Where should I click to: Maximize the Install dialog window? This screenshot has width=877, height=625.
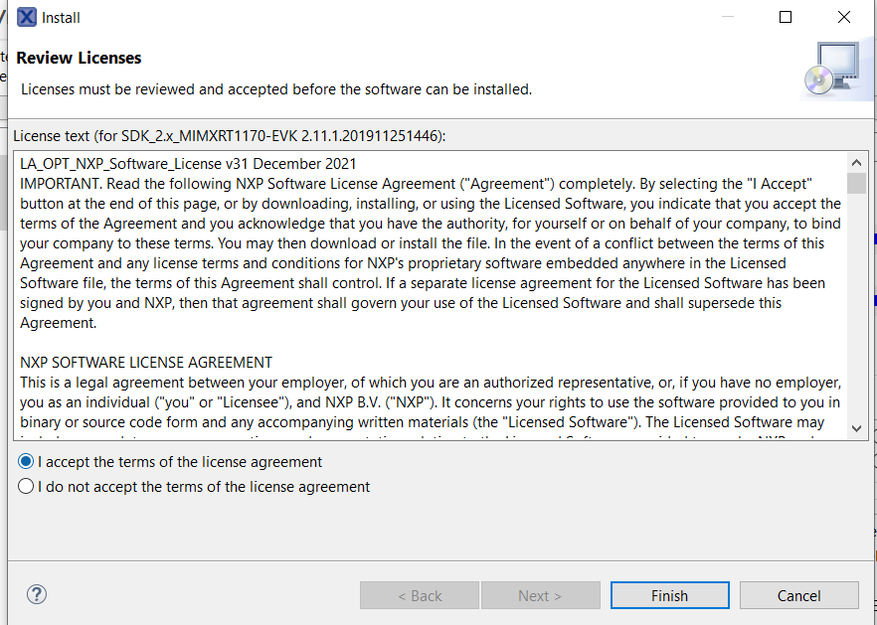(786, 17)
